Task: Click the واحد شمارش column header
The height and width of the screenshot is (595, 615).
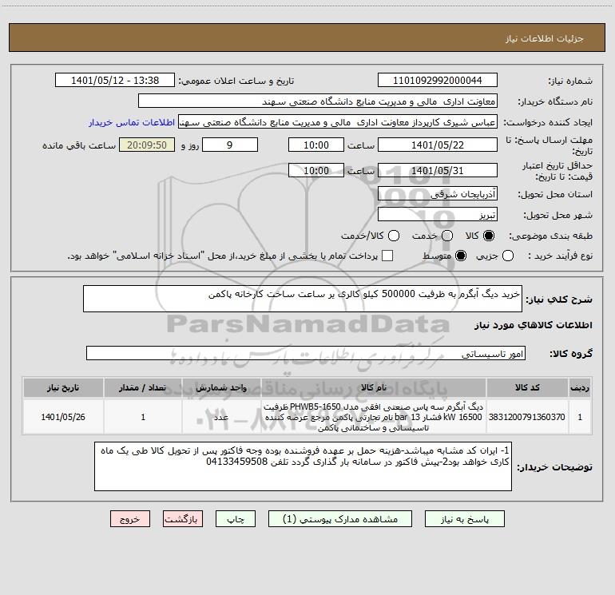Action: click(221, 387)
